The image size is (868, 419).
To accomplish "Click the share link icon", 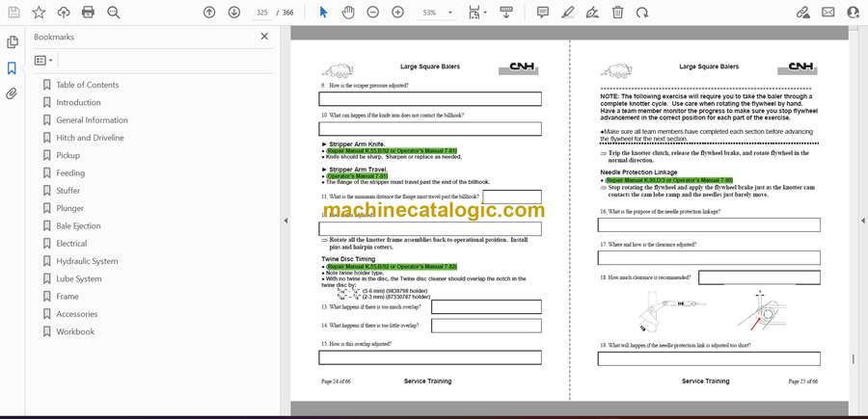I will click(x=802, y=13).
